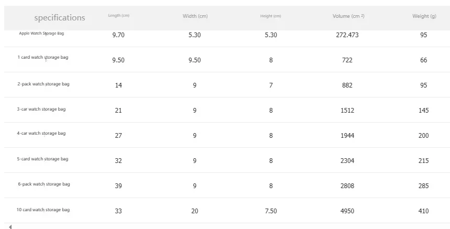Viewport: 450px width, 229px height.
Task: Select '2-pack watch storage bag' row label
Action: (43, 84)
